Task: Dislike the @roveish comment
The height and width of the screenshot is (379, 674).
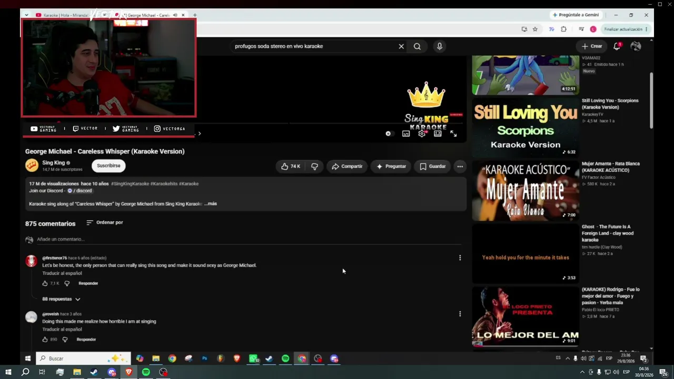Action: (65, 340)
